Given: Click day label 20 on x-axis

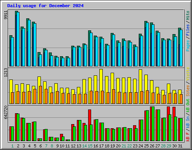Looking at the screenshot, I should pos(118,146).
